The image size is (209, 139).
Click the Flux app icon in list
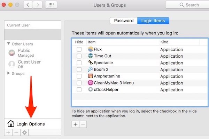(x=91, y=49)
